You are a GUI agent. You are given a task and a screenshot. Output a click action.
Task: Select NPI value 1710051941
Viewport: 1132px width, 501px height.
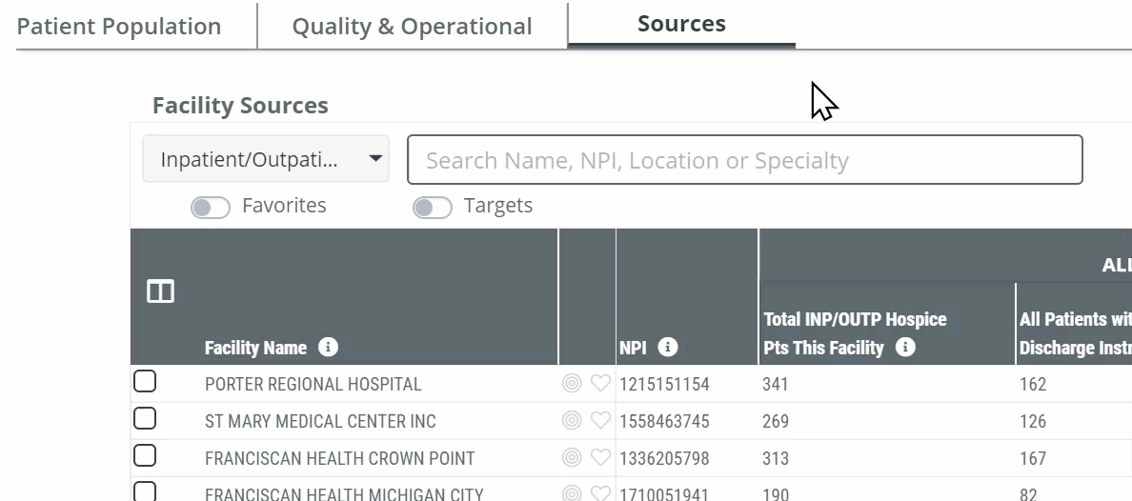(x=664, y=494)
